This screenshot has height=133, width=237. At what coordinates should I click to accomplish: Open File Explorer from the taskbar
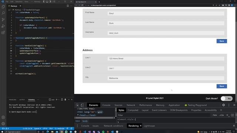pyautogui.click(x=52, y=132)
